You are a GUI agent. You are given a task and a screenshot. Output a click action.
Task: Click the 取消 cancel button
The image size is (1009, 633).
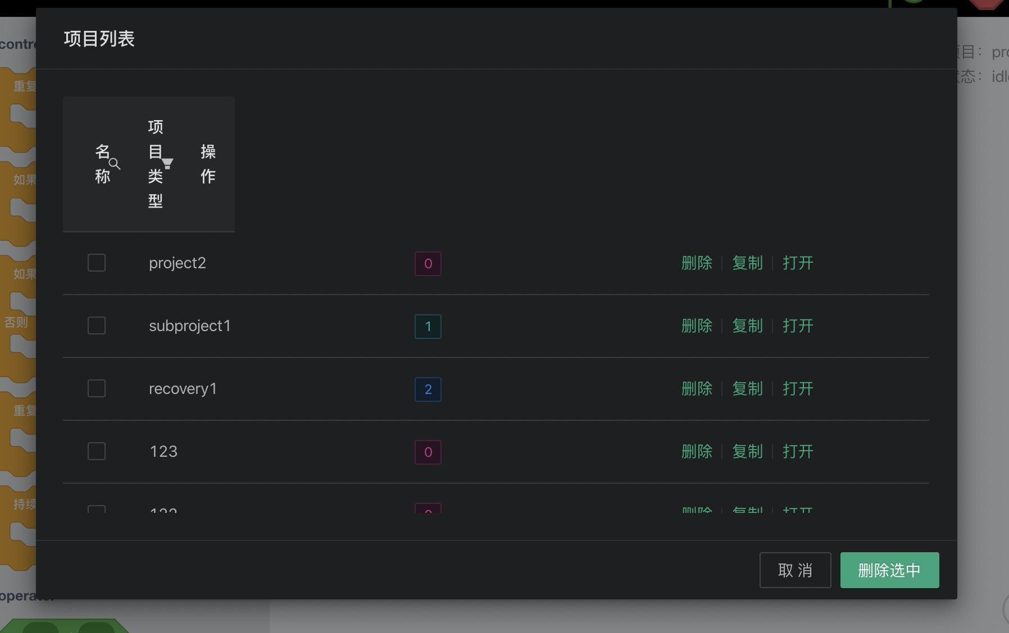tap(795, 570)
